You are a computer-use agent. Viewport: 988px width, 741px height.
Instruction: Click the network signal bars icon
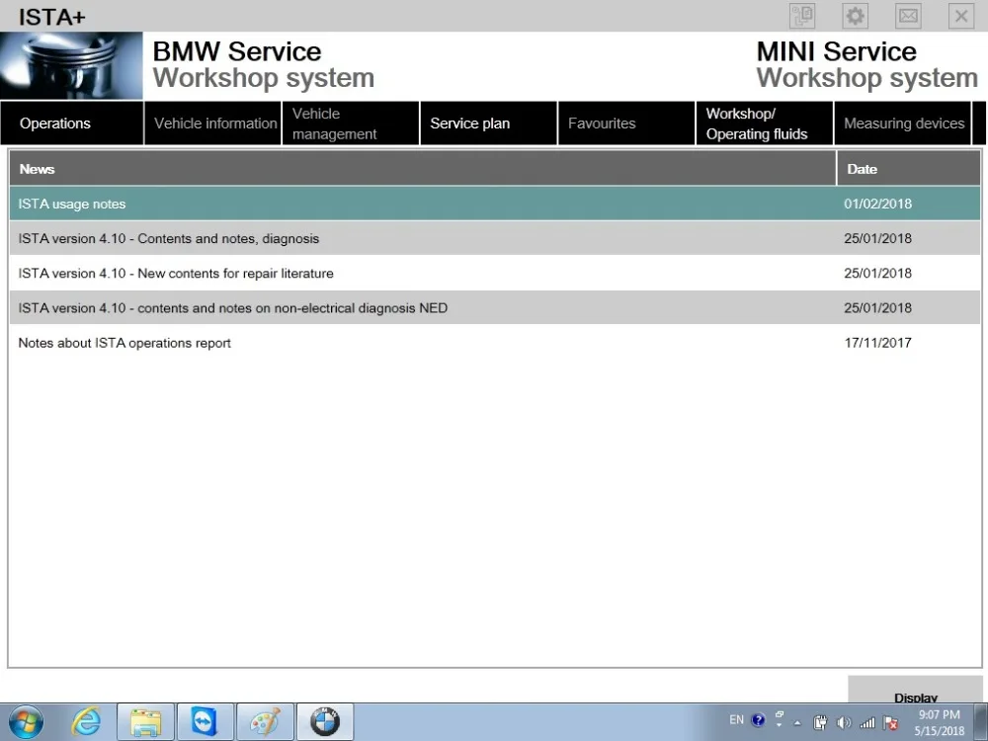click(x=867, y=723)
